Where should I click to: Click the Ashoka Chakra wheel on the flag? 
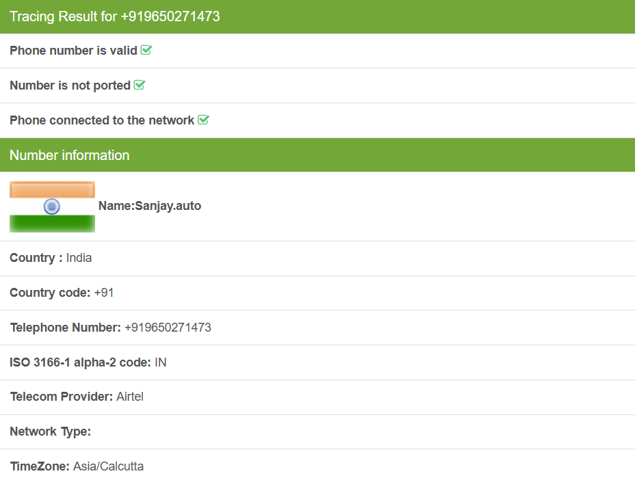point(52,207)
